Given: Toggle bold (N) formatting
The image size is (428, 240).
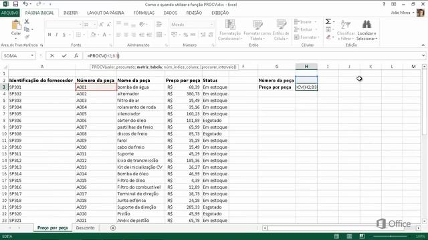Looking at the screenshot, I should tap(49, 35).
